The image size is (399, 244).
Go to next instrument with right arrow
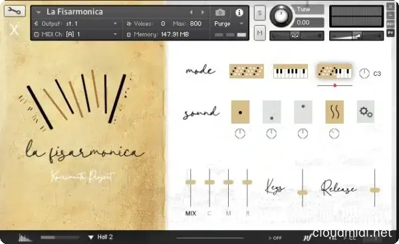(x=203, y=12)
